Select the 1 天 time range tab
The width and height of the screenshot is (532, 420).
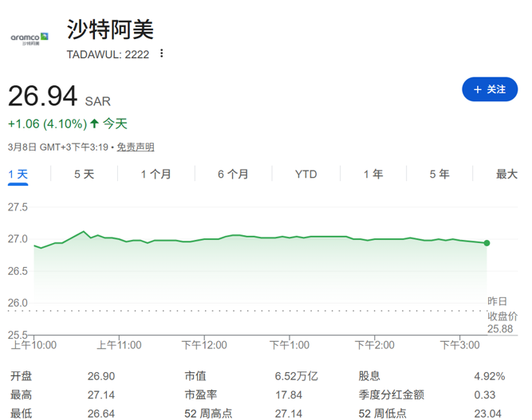pyautogui.click(x=18, y=174)
